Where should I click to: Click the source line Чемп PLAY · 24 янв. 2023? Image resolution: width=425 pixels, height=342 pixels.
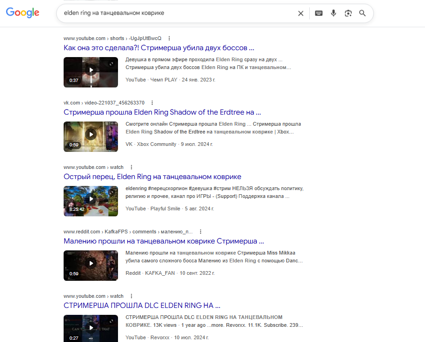point(170,80)
